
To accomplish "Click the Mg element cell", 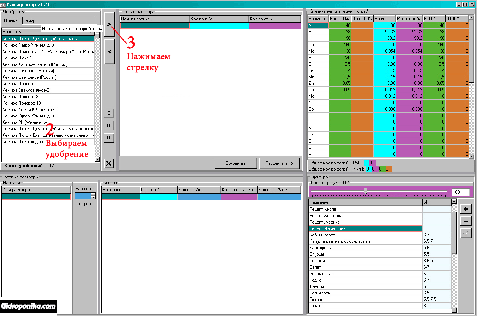I will [x=318, y=51].
